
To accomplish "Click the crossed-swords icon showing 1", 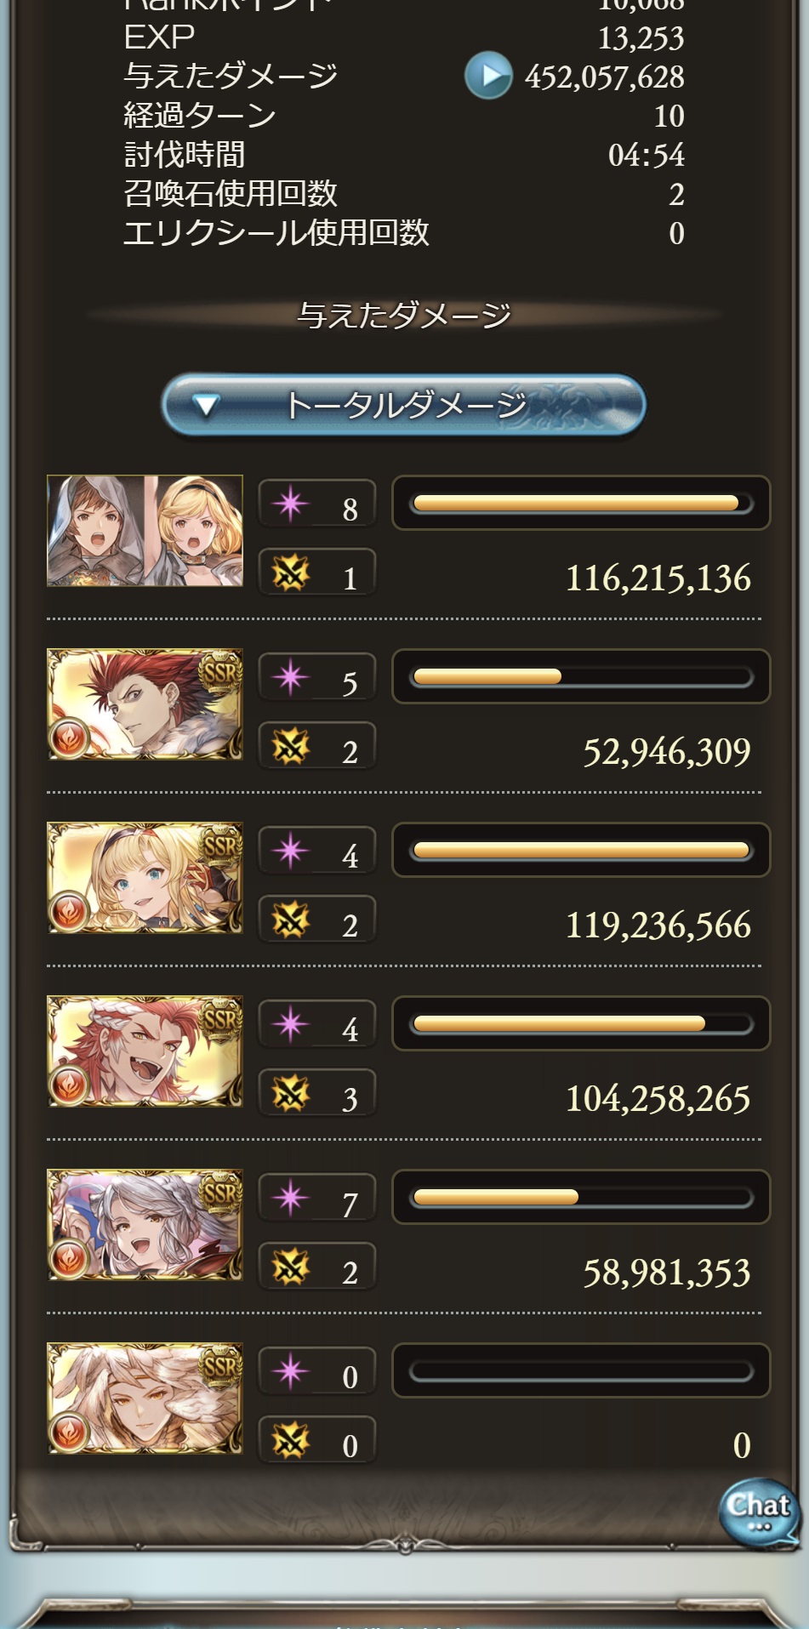I will pyautogui.click(x=290, y=573).
